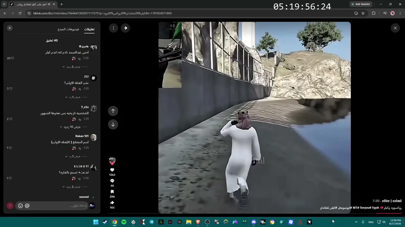Share the video with the arrow icon
The image size is (405, 227).
(112, 203)
